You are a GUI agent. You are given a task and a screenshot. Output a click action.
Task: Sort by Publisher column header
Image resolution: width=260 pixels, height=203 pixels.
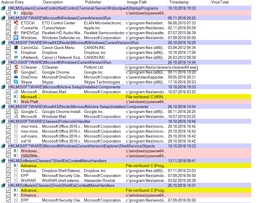[x=104, y=2]
